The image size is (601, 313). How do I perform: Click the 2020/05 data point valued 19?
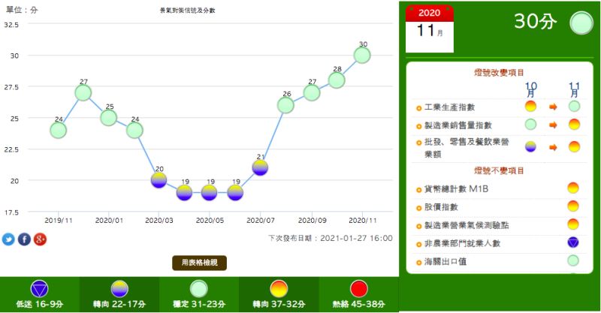210,193
